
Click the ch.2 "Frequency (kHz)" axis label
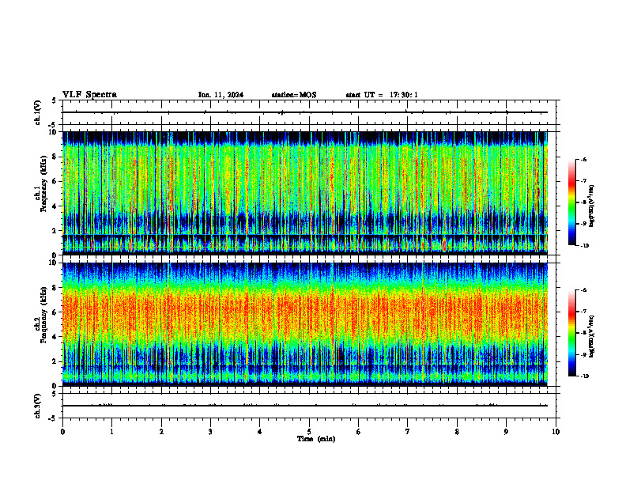coord(43,315)
